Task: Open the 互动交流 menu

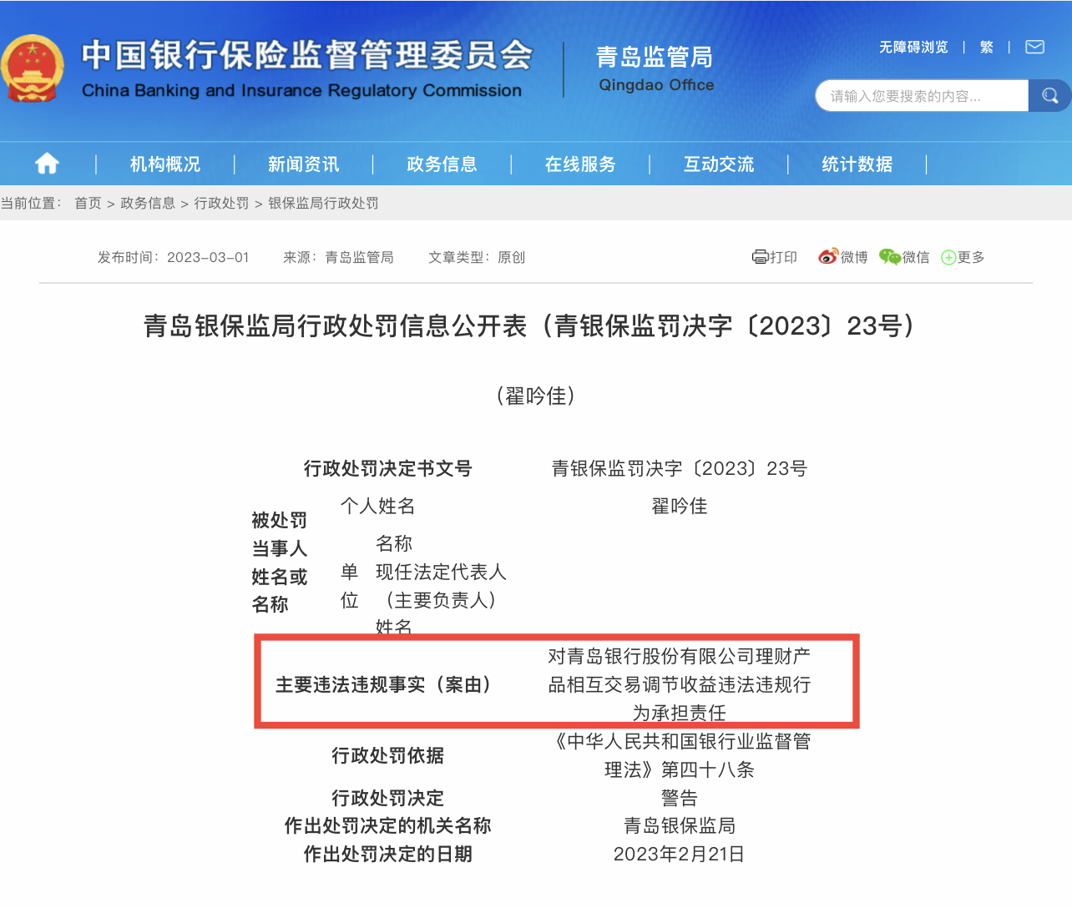Action: tap(719, 164)
